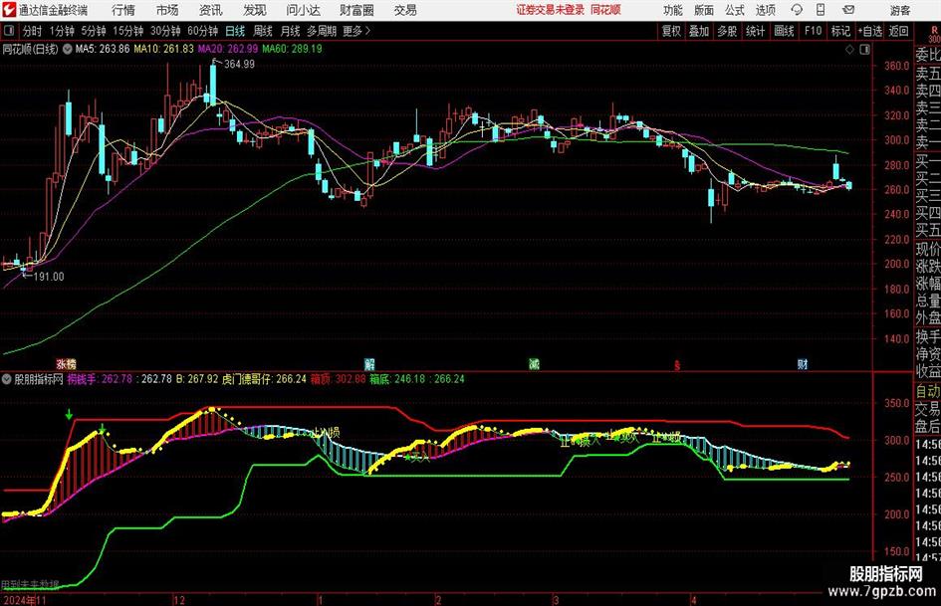
Task: Expand the 更多 periods chevron
Action: coord(367,31)
